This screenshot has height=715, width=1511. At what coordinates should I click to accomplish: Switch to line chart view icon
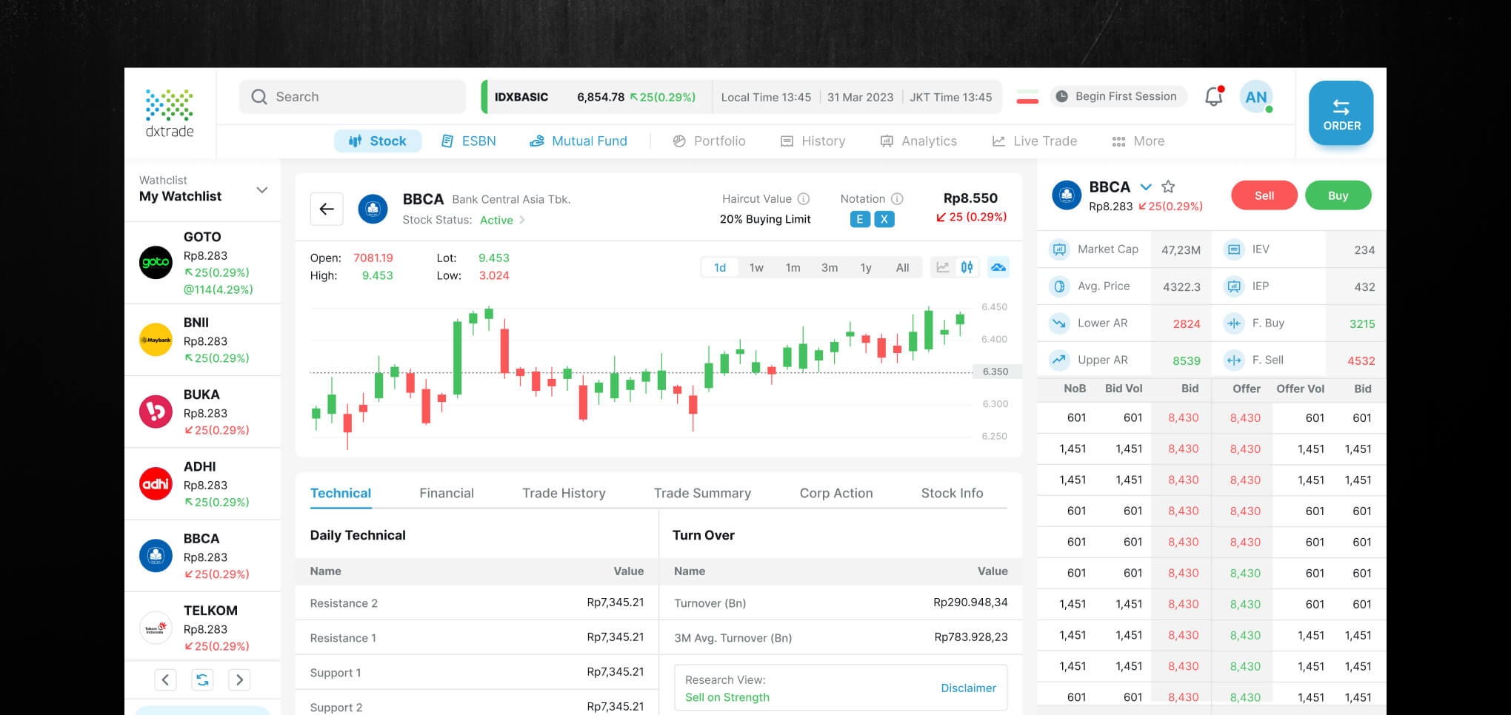942,267
